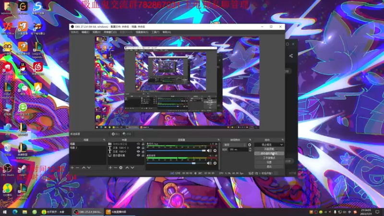Hide the first source in the Sources list

click(x=138, y=144)
